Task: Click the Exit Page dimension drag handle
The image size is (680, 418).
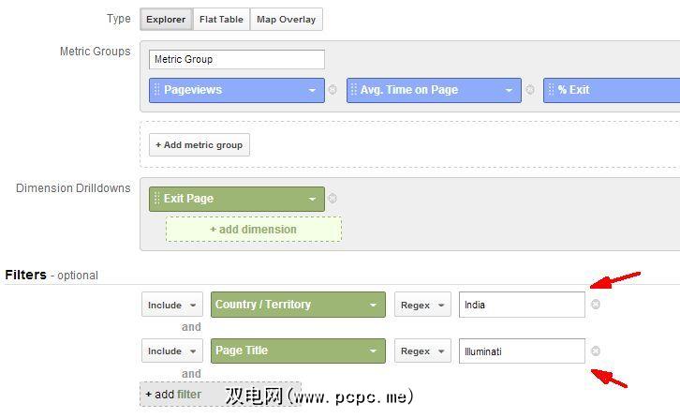Action: (156, 199)
